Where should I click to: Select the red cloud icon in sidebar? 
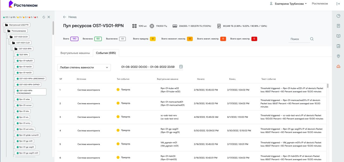tap(338, 66)
